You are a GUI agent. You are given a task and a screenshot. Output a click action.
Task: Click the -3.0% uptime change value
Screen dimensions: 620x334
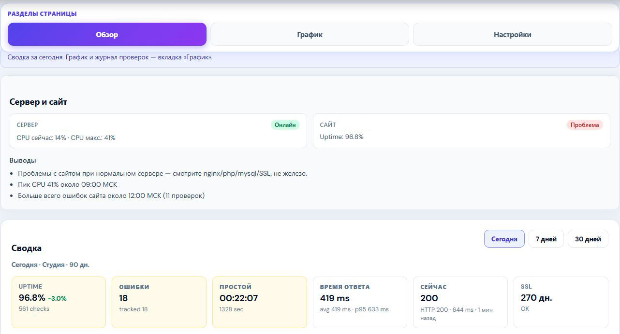point(57,298)
